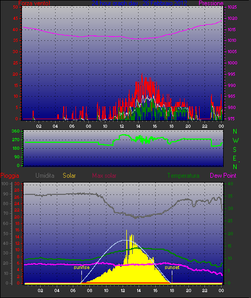
Task: Click the sunrise marker in solar chart
Action: (x=81, y=267)
